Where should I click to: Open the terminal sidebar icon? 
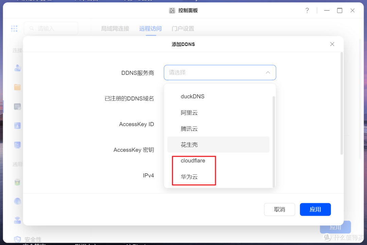pos(17,145)
